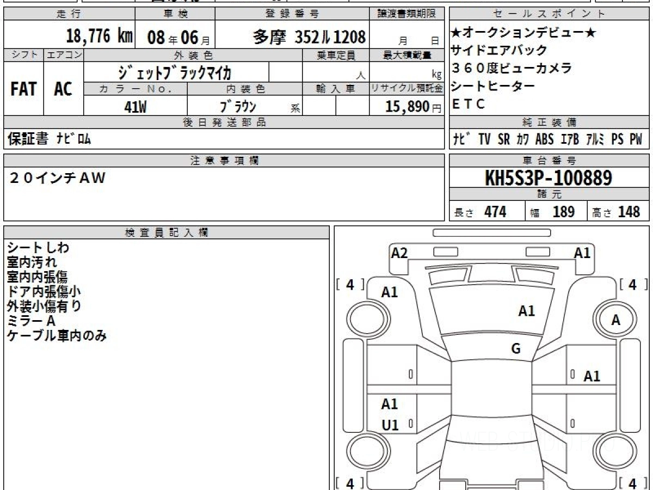This screenshot has width=653, height=490.
Task: Click the 車検 header cell
Action: click(175, 14)
